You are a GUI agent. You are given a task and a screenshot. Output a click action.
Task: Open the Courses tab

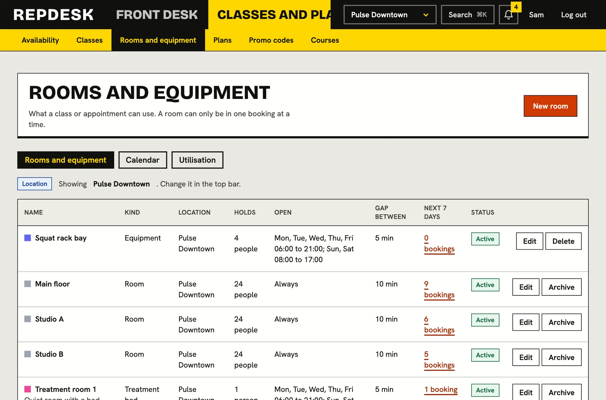tap(325, 40)
